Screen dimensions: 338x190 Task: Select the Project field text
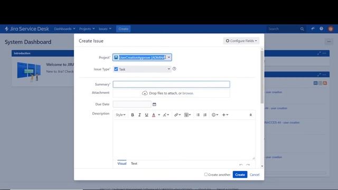pos(142,58)
